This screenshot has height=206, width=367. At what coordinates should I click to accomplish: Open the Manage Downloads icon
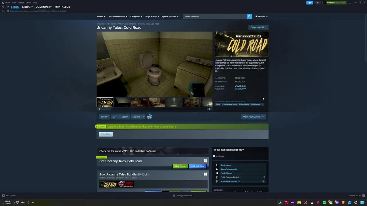[x=174, y=196]
